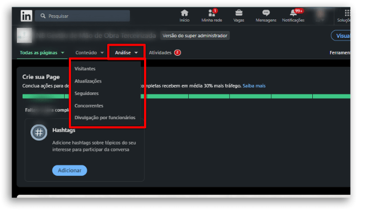Screen dimensions: 368x210
Task: Open the Saiba mais link
Action: click(254, 86)
